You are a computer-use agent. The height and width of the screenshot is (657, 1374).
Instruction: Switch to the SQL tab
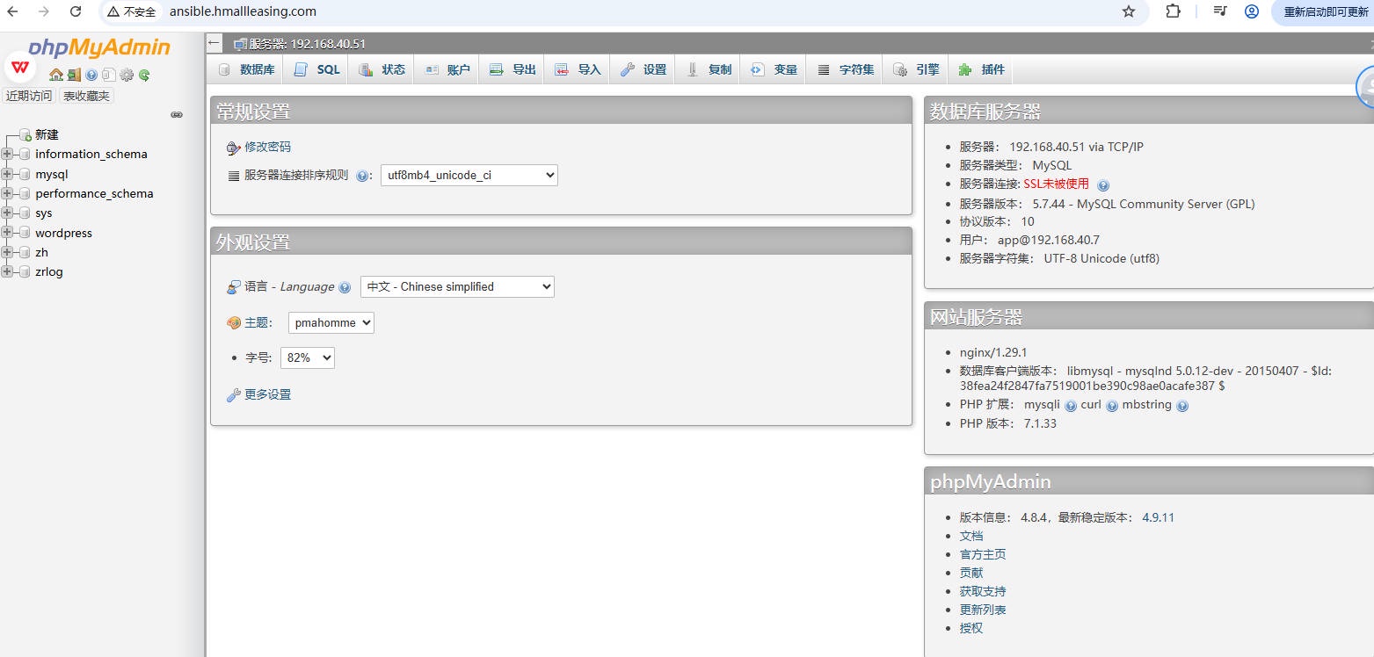pyautogui.click(x=317, y=69)
